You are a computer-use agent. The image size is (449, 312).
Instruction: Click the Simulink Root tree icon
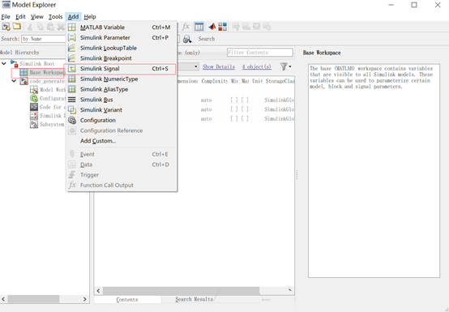(14, 63)
